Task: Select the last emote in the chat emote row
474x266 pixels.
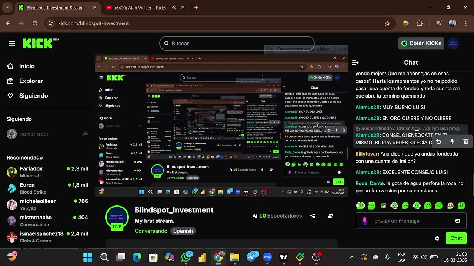Action: [x=461, y=205]
